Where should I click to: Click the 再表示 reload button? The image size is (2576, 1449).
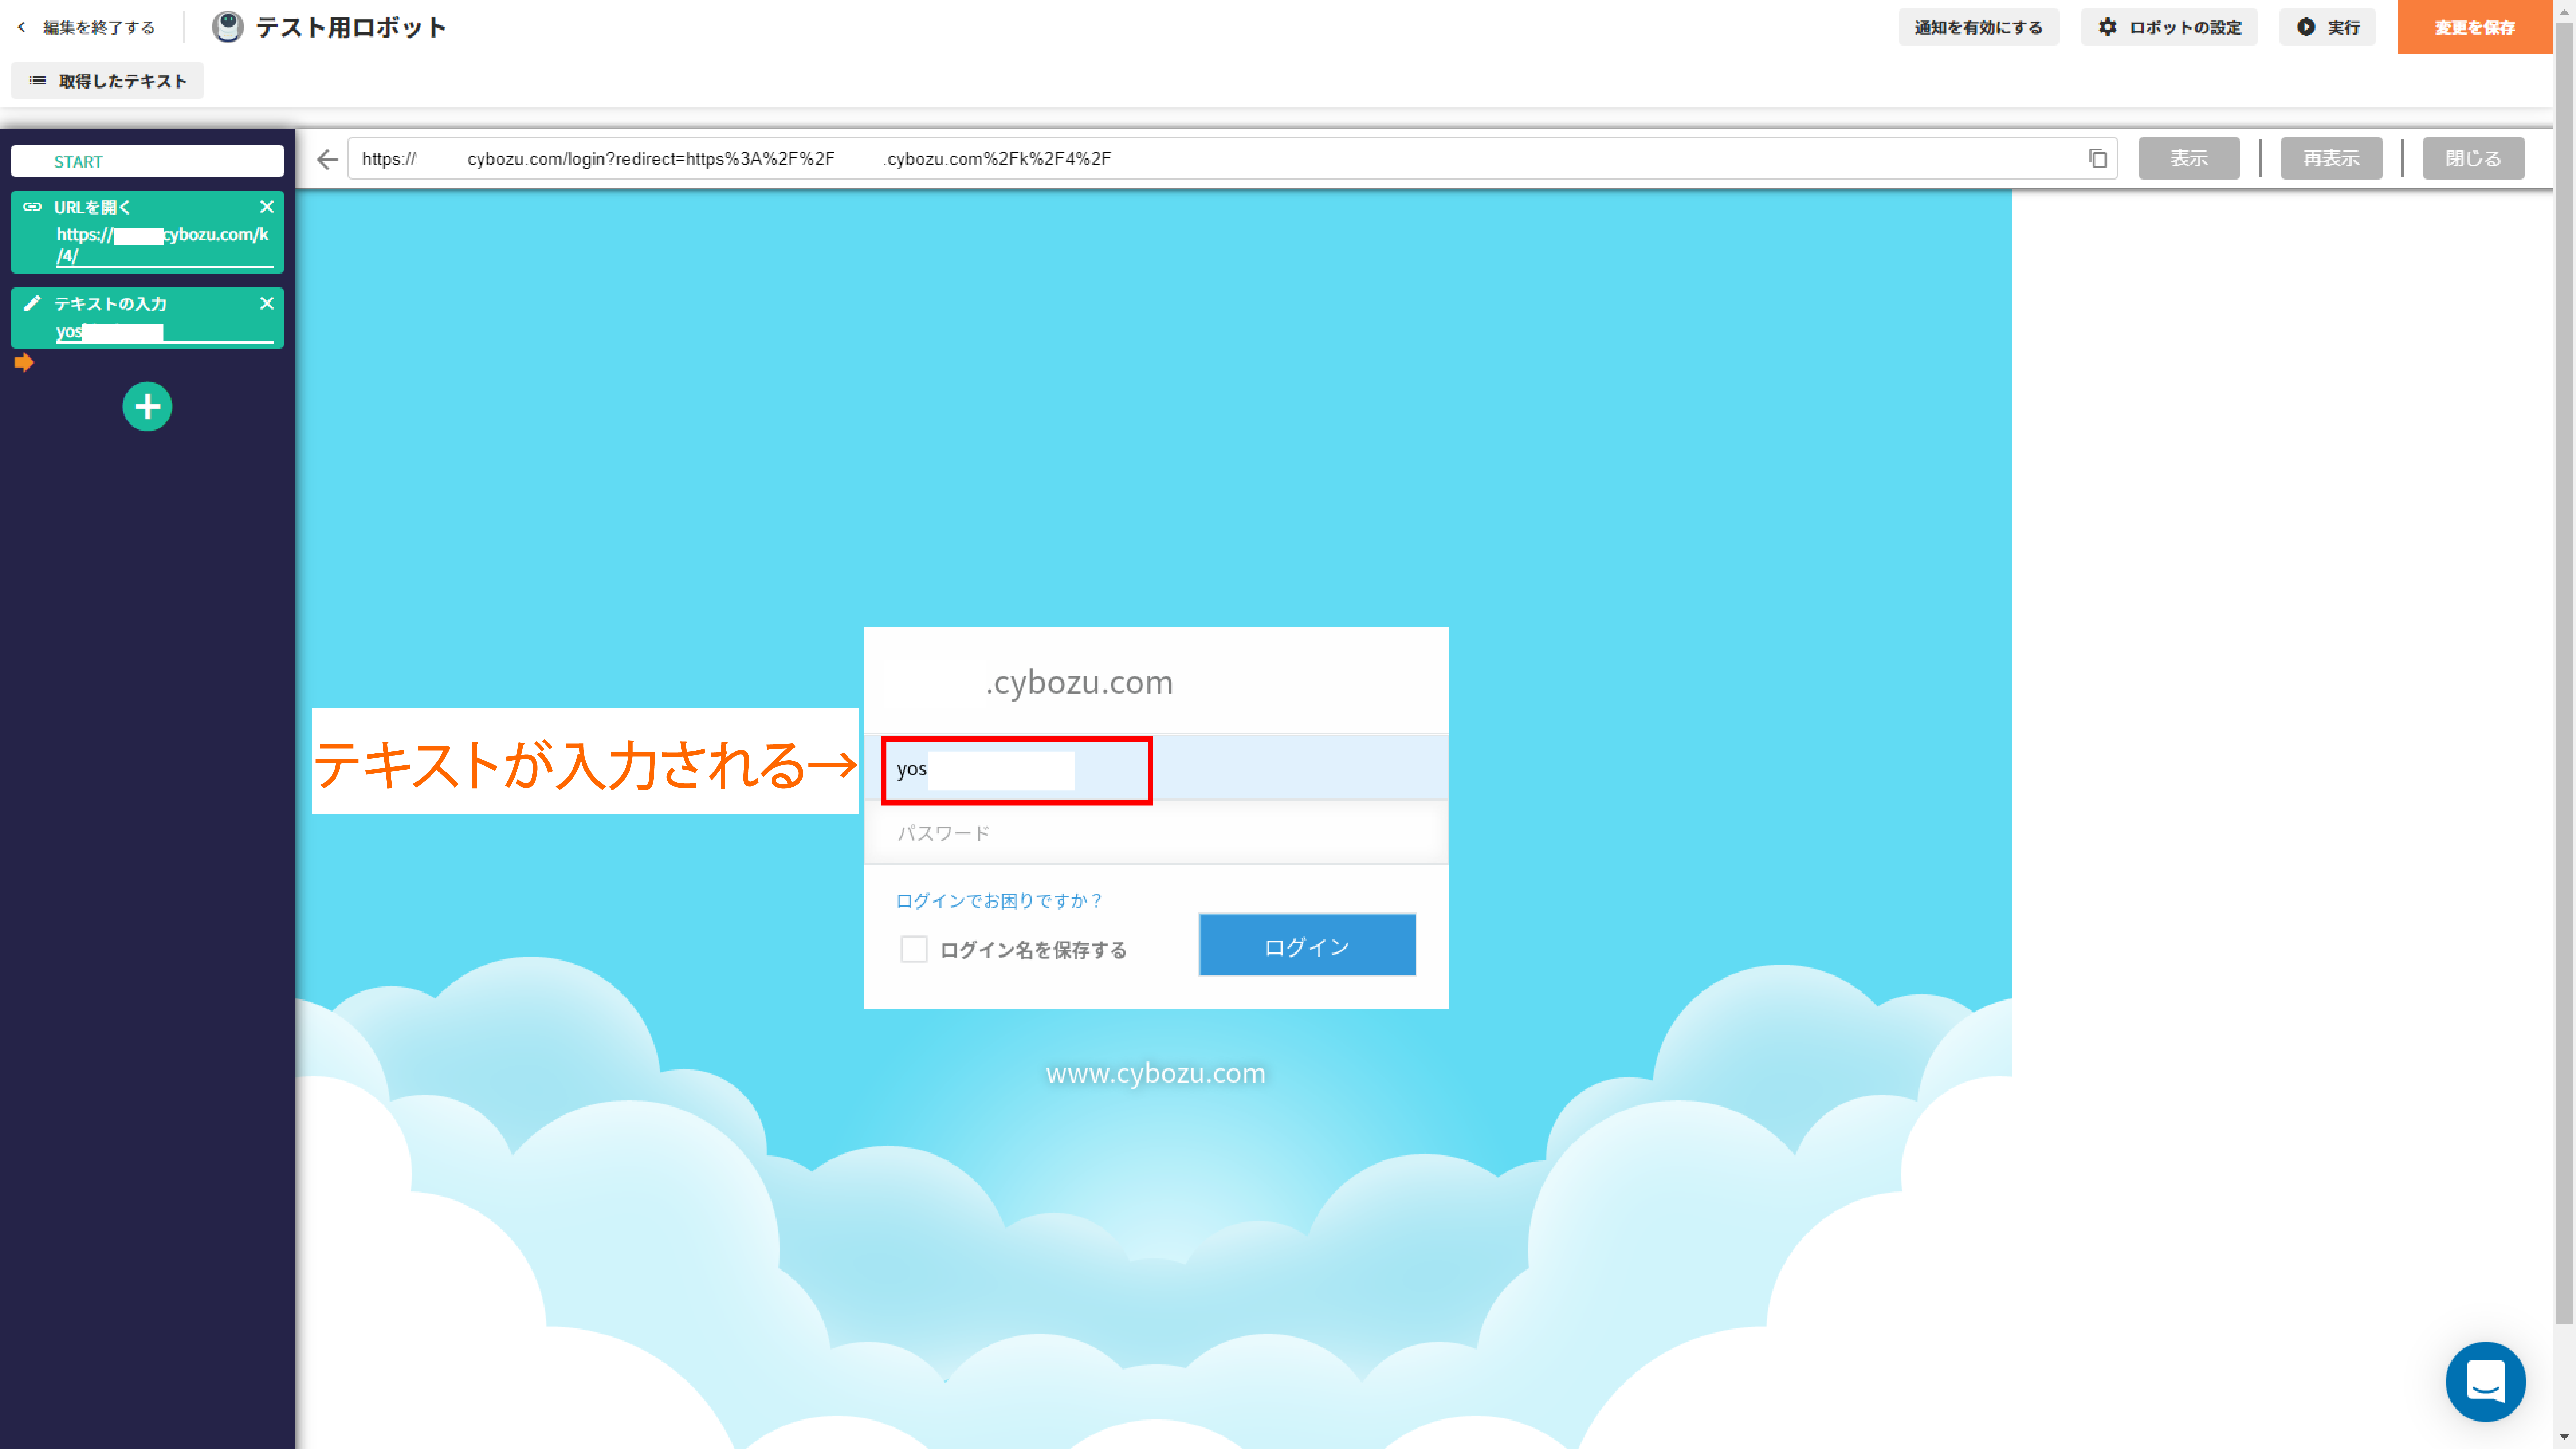coord(2331,158)
